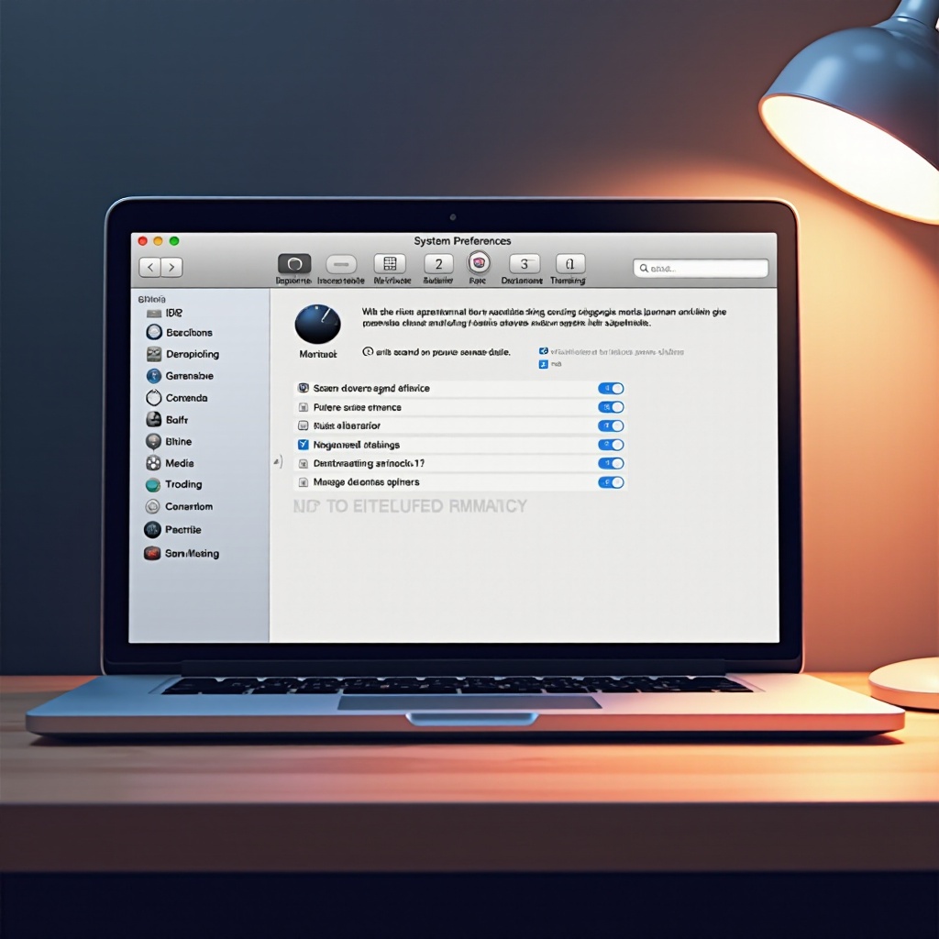
Task: Select Bitine in the sidebar
Action: [x=169, y=441]
